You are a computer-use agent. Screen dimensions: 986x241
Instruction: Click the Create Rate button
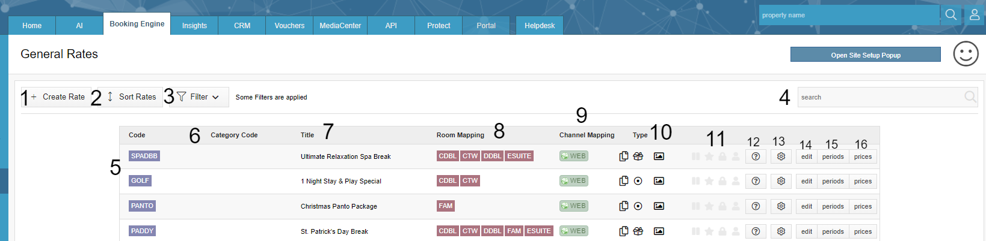click(x=58, y=97)
